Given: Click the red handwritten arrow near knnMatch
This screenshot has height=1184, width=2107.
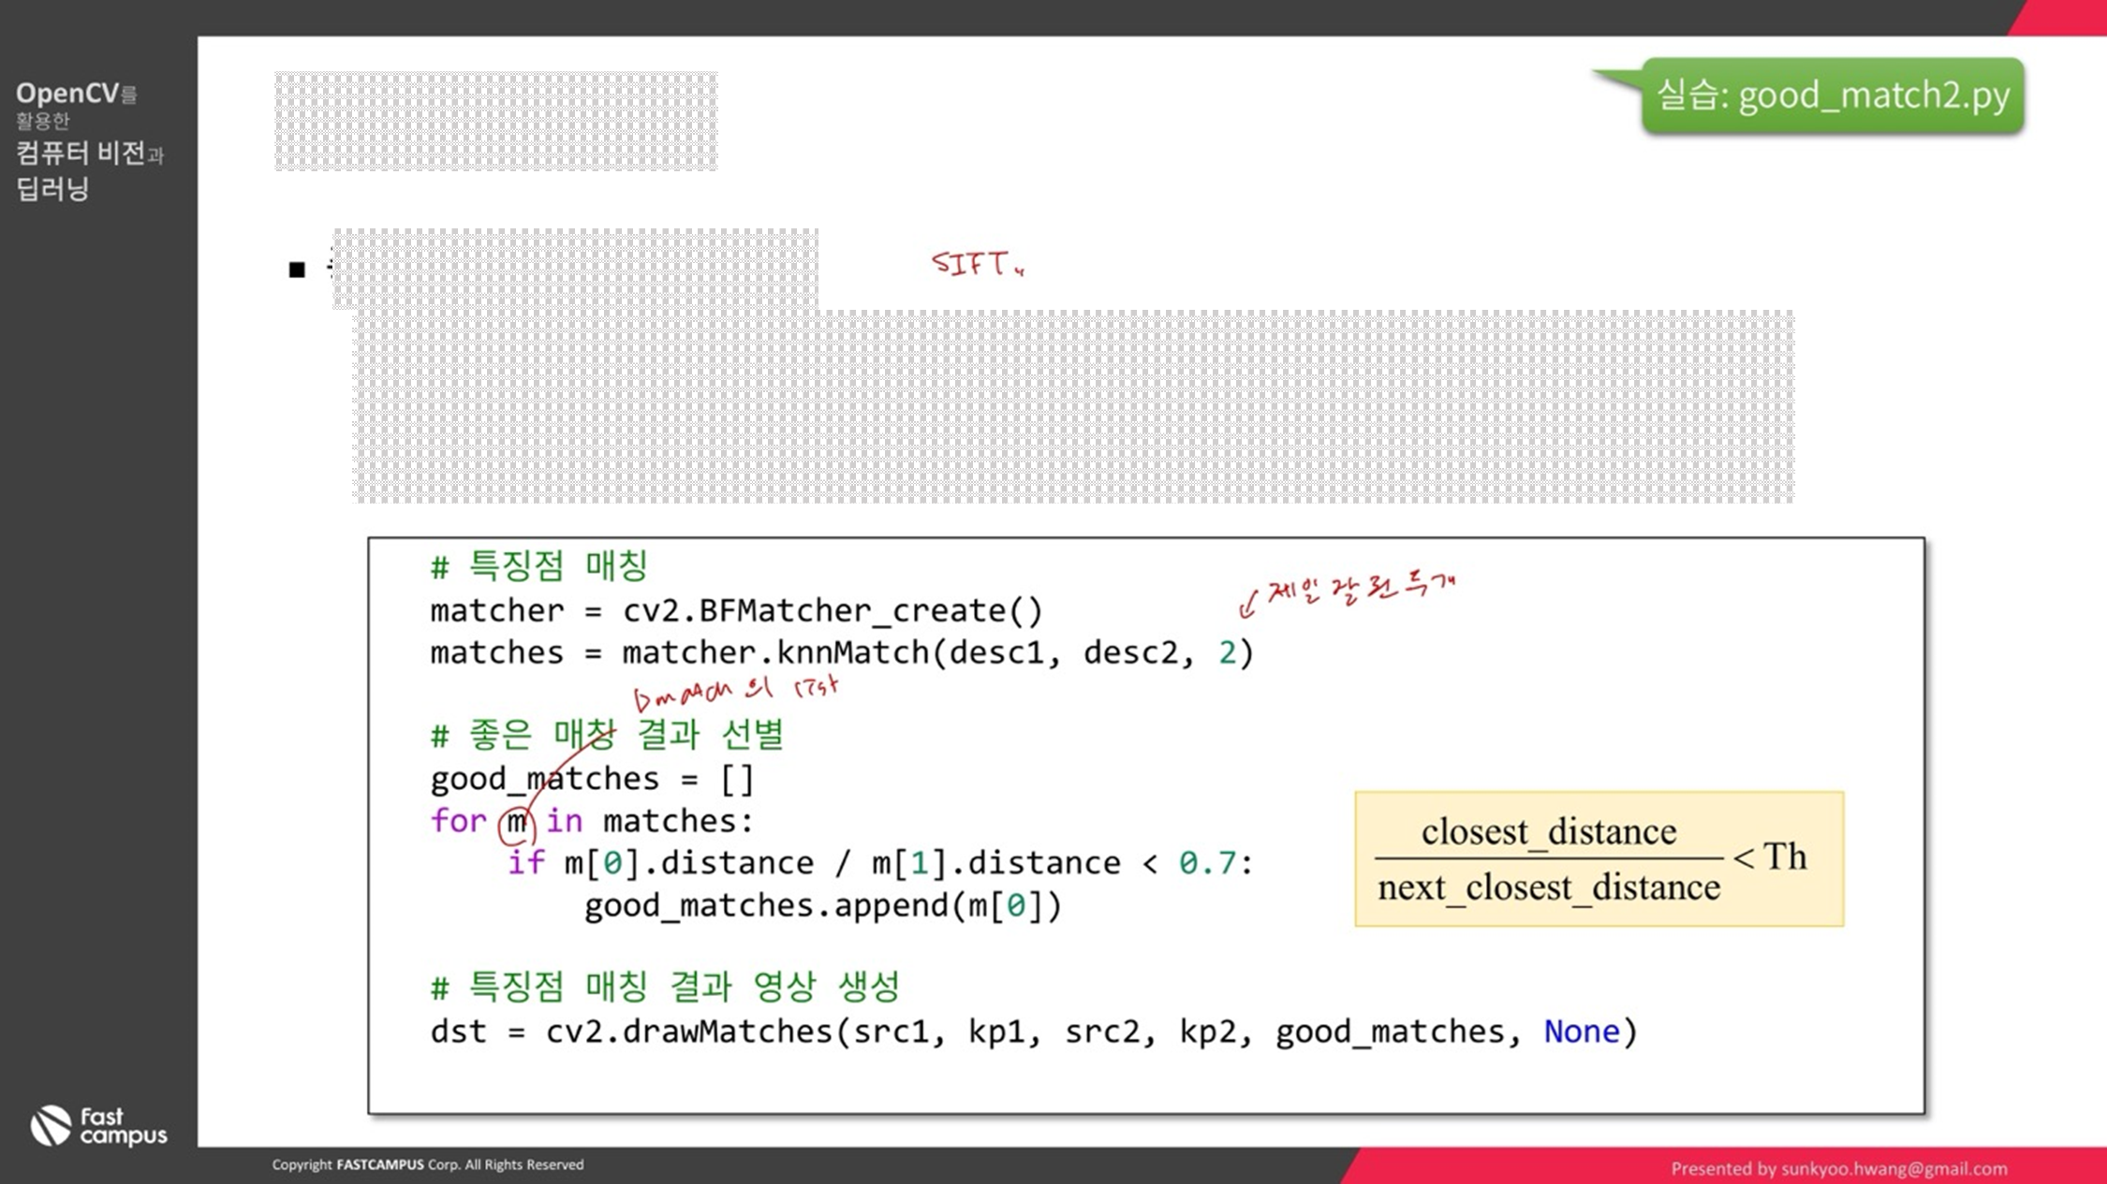Looking at the screenshot, I should tap(1247, 604).
